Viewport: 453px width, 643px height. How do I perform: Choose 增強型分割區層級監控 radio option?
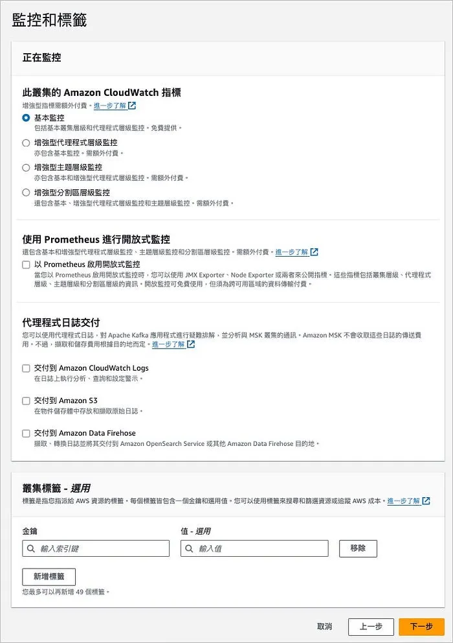[x=26, y=193]
